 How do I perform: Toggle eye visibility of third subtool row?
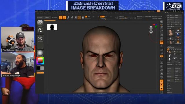[181, 59]
